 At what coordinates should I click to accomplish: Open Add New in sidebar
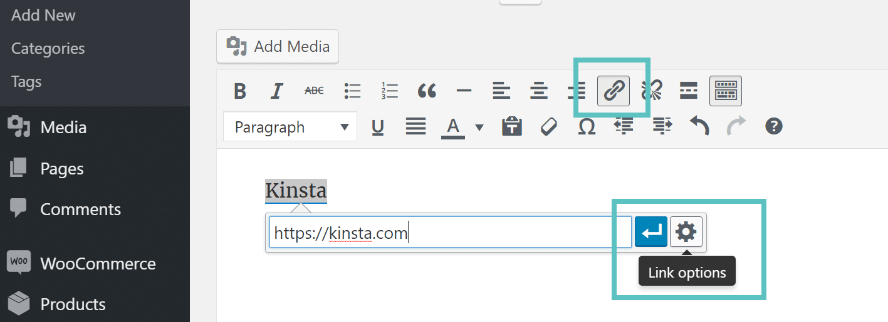point(43,15)
